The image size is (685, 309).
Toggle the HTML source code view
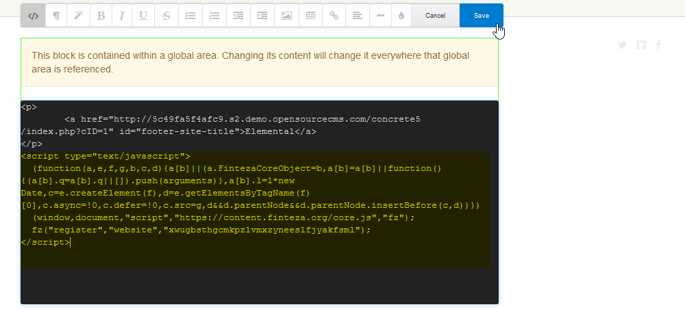pos(33,15)
